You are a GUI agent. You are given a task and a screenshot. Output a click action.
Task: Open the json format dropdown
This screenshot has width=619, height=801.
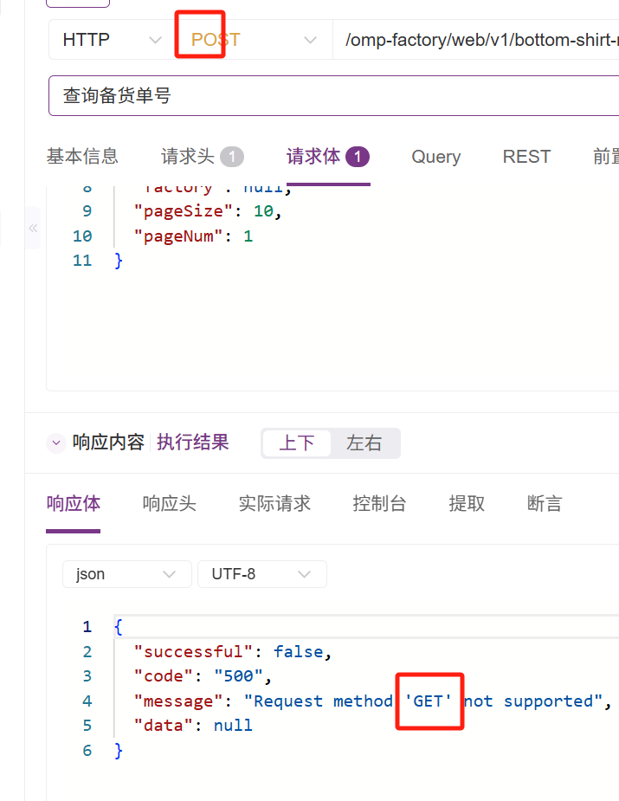[126, 574]
